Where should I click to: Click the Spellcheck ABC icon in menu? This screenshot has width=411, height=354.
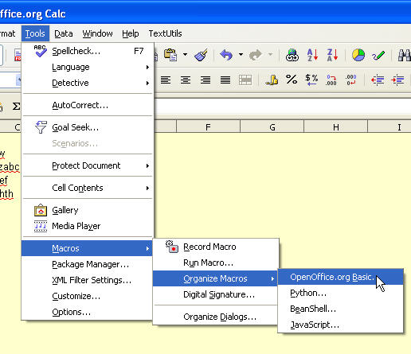(x=41, y=51)
